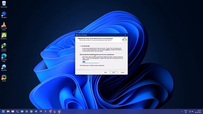Open the Windows Terminal taskbar icon

[x=17, y=111]
